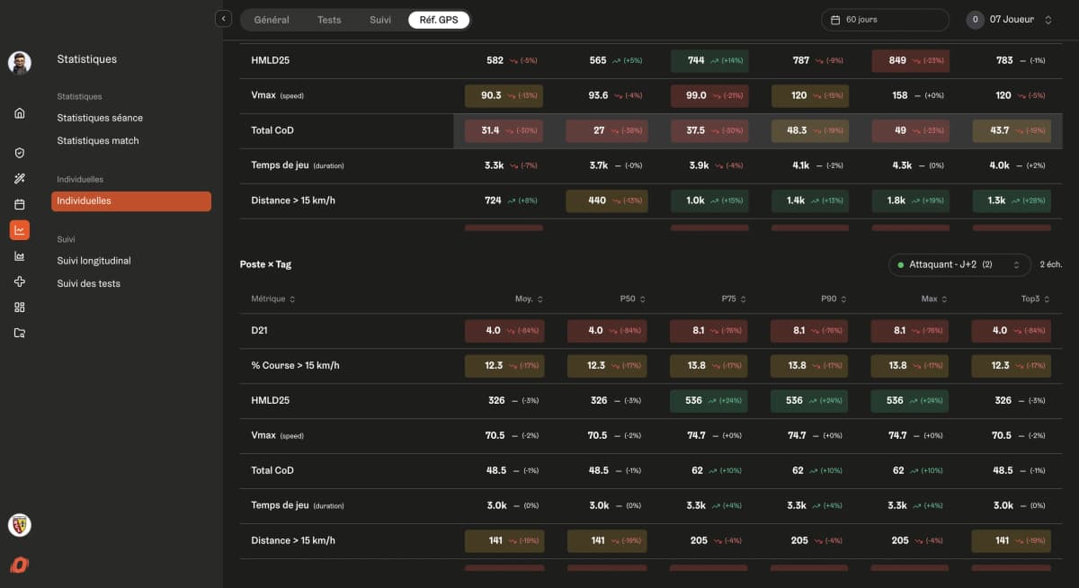1079x588 pixels.
Task: Sort table by Métrique column header
Action: 273,298
